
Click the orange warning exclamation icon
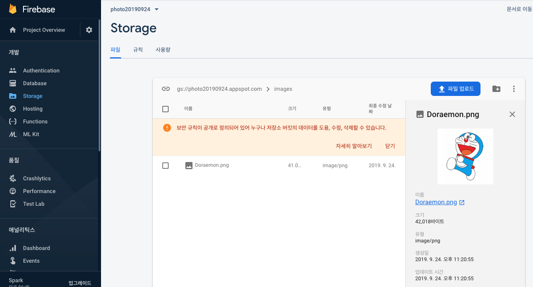tap(167, 128)
